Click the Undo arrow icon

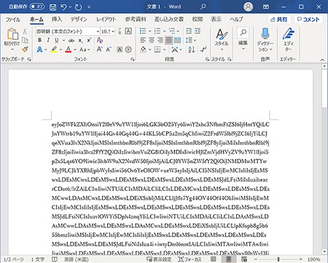[x=63, y=7]
